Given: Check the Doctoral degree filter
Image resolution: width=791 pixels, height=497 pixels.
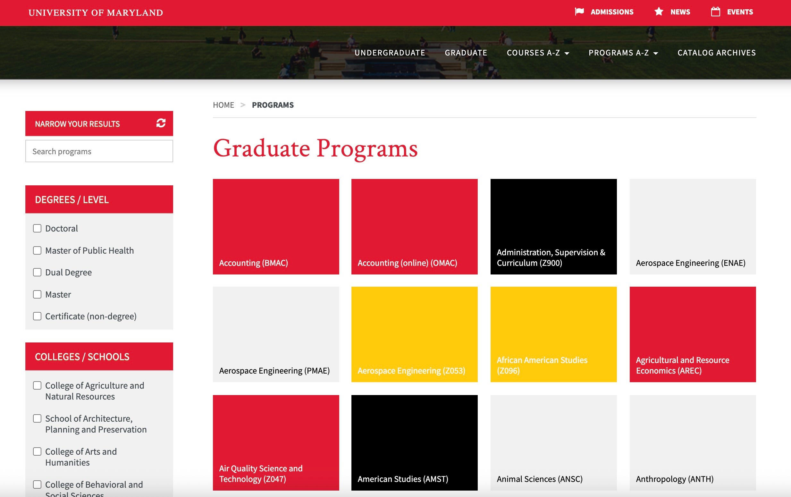Looking at the screenshot, I should [37, 228].
